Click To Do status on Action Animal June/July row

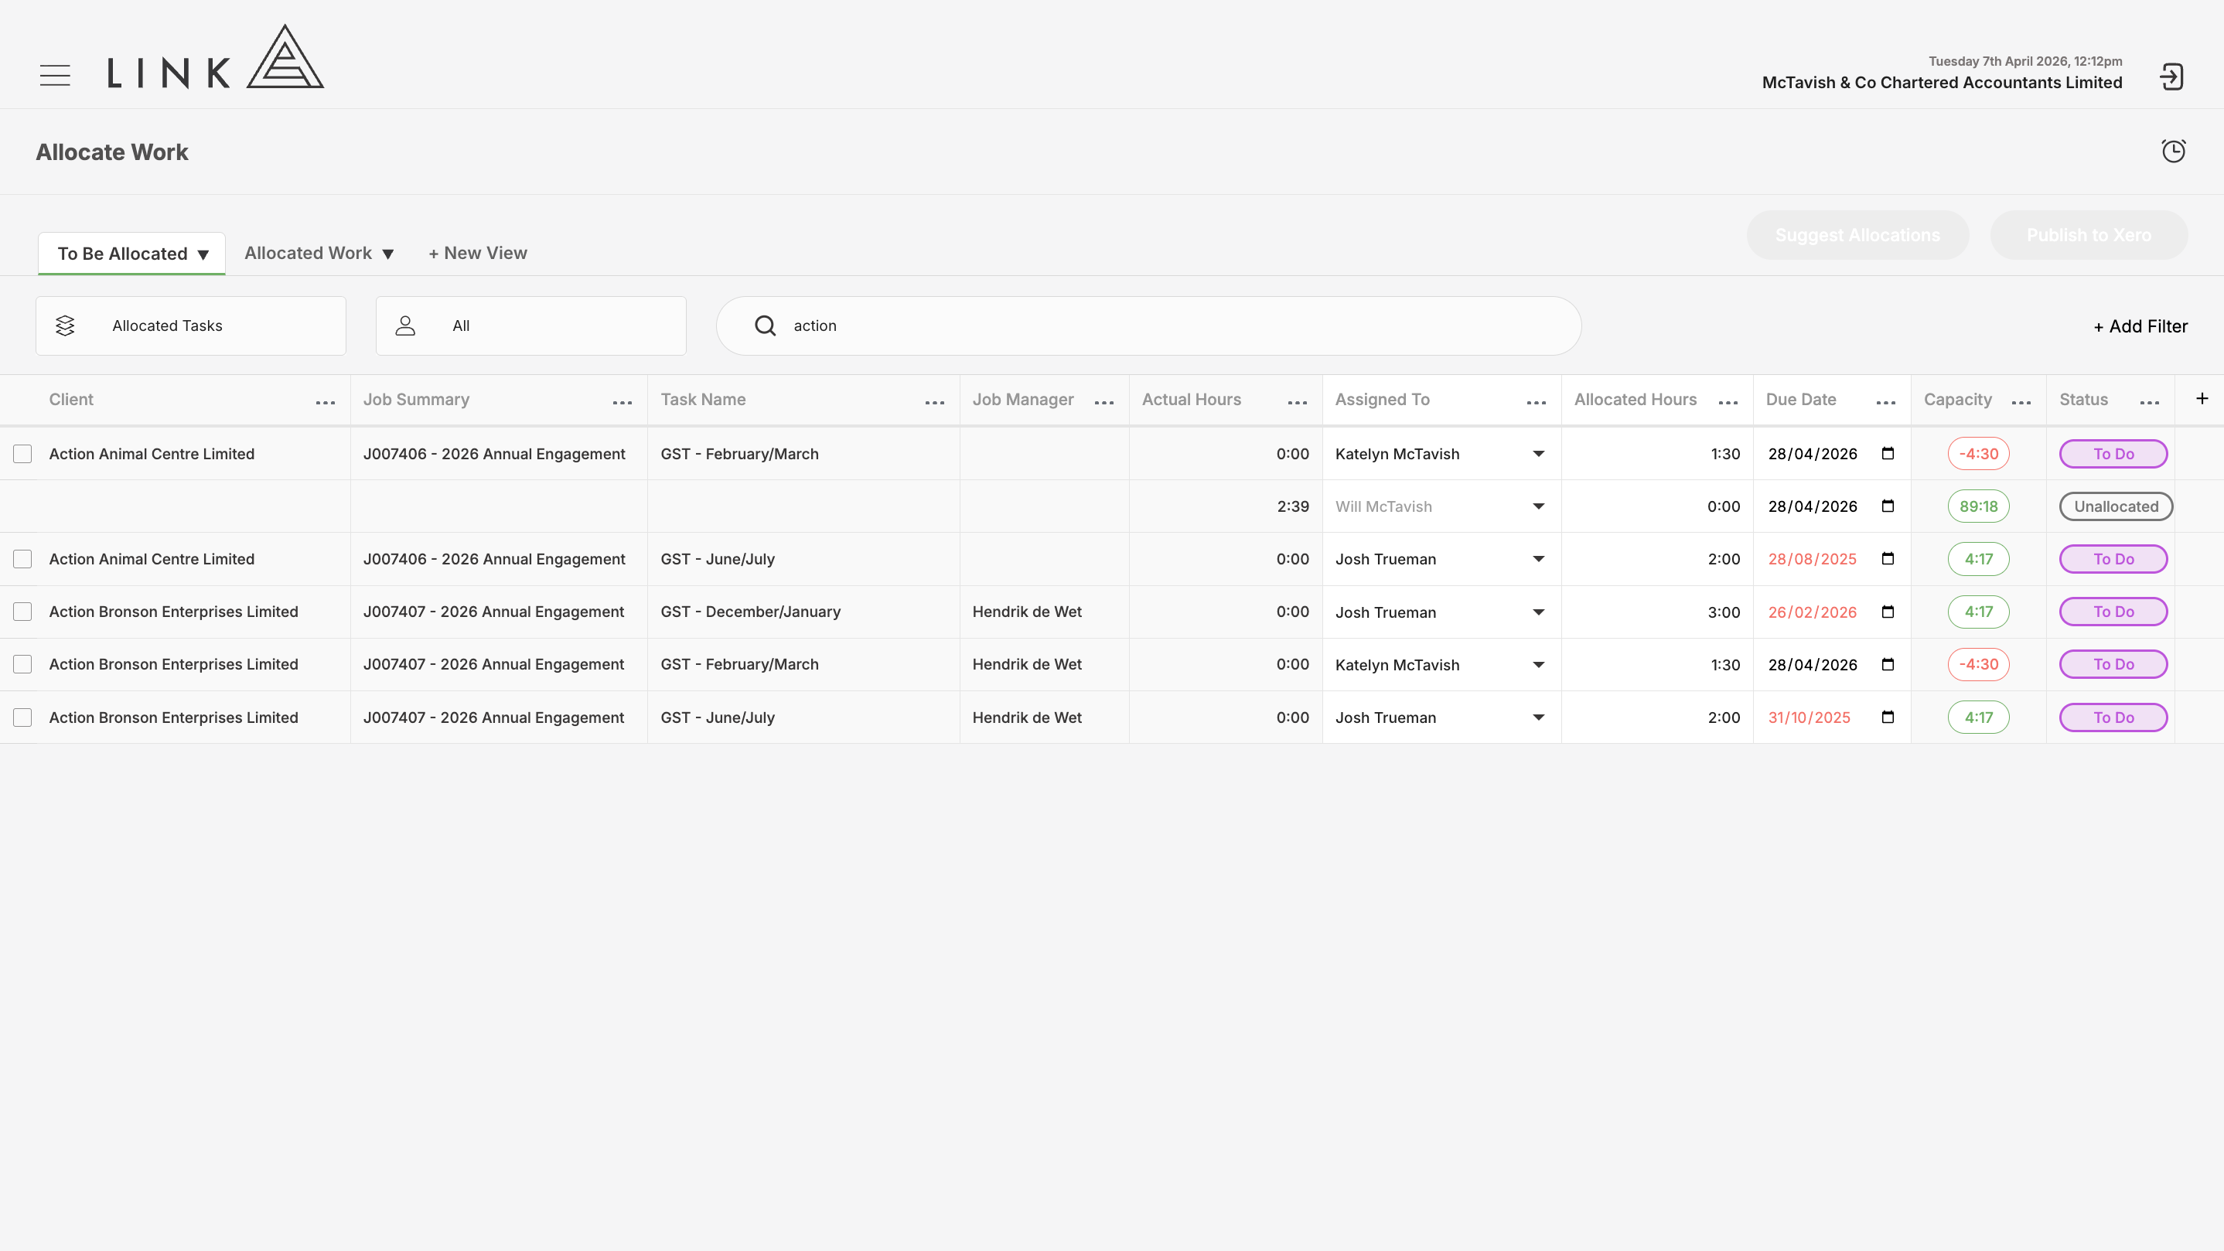pos(2113,560)
